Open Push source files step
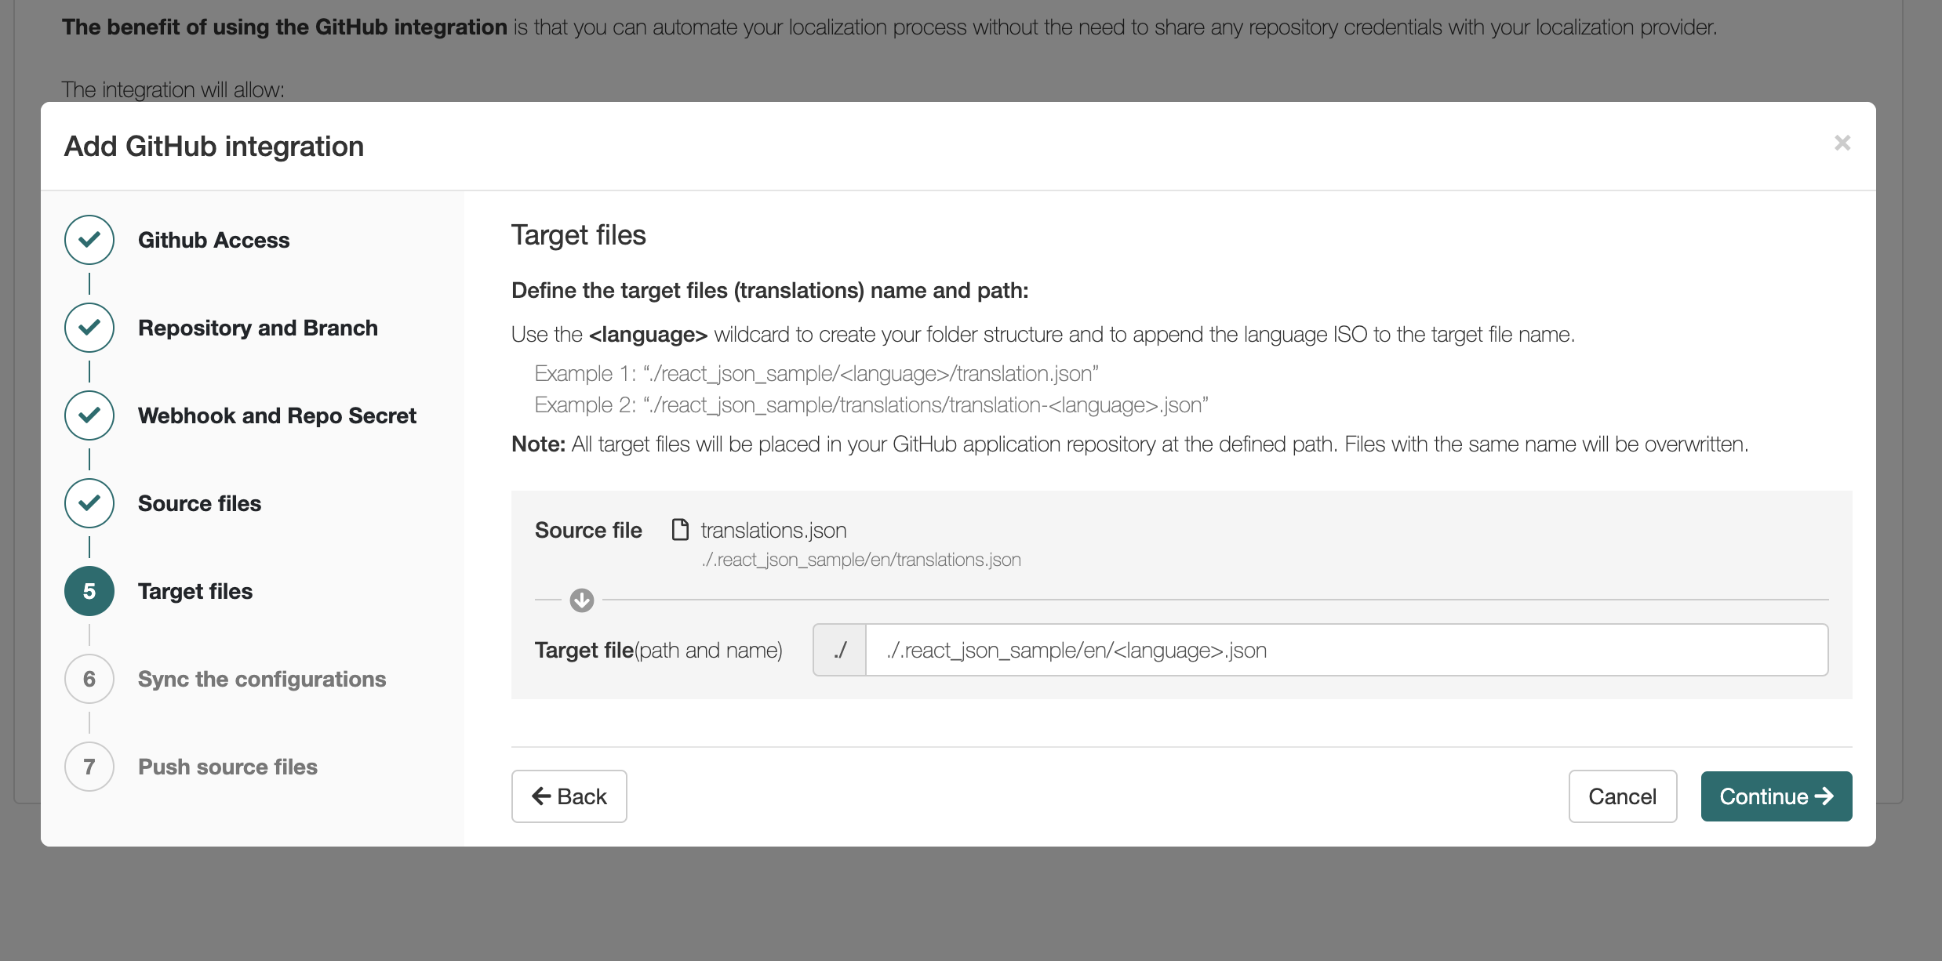The image size is (1942, 961). [227, 767]
